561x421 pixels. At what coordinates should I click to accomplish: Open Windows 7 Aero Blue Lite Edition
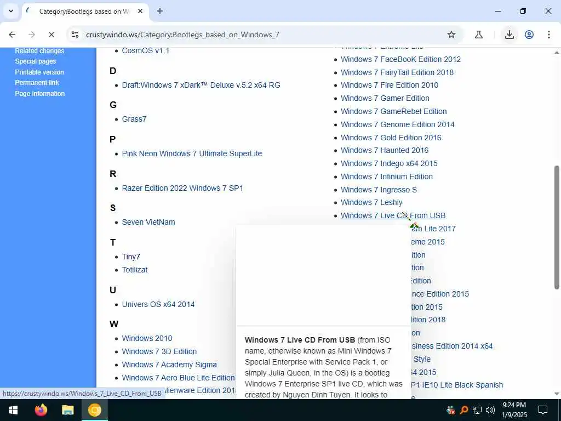[x=178, y=378]
